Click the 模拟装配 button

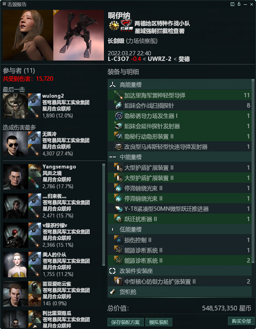[159, 322]
